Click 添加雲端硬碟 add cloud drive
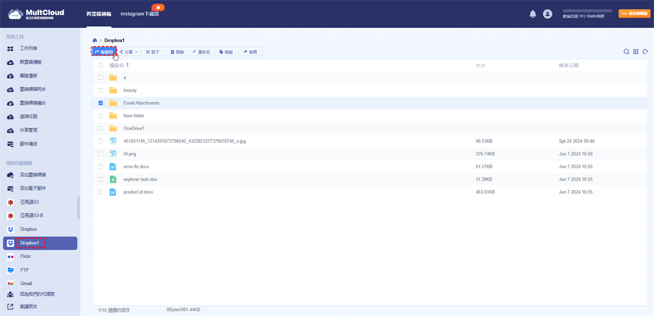 pyautogui.click(x=33, y=174)
